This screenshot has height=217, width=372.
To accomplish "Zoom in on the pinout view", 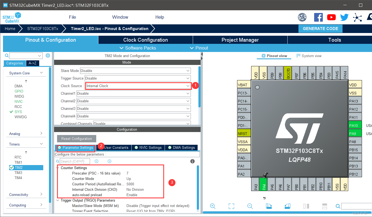I will pyautogui.click(x=213, y=206).
